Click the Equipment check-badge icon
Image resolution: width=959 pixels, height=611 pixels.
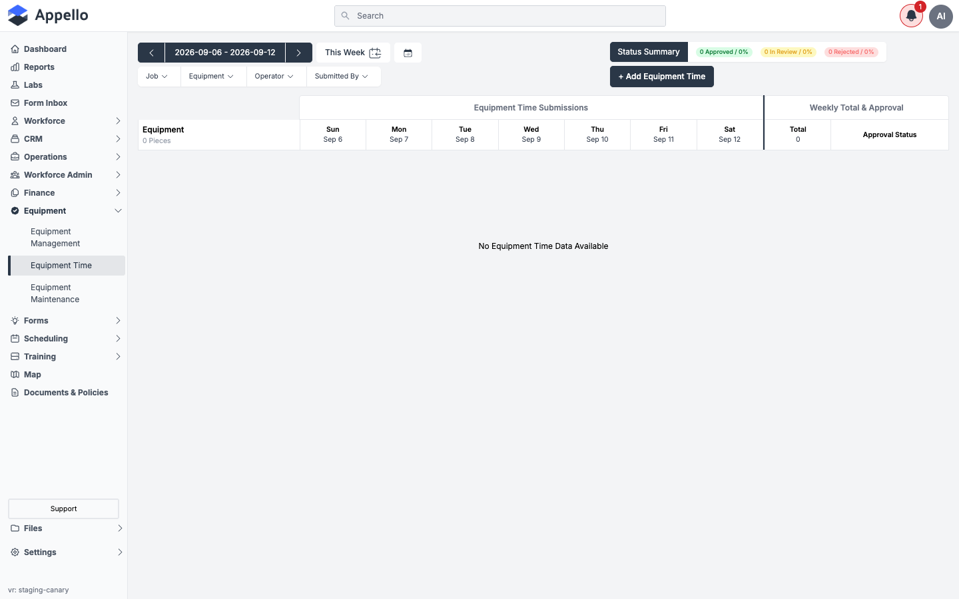pos(15,211)
